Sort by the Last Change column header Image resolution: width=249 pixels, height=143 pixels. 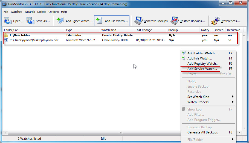[x=150, y=30]
